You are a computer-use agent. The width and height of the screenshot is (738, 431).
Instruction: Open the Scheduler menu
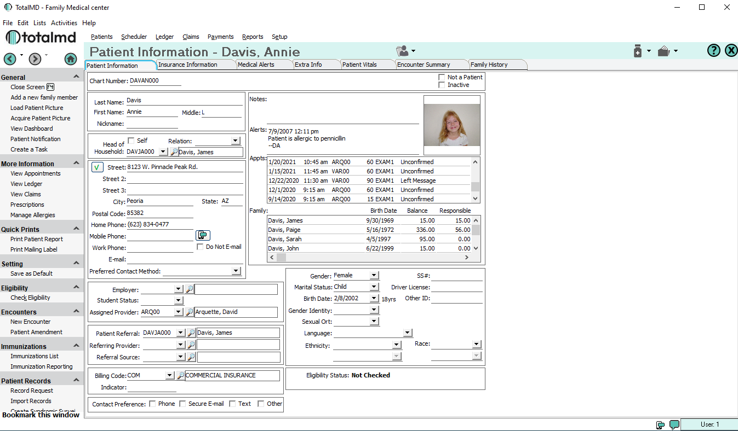point(134,37)
